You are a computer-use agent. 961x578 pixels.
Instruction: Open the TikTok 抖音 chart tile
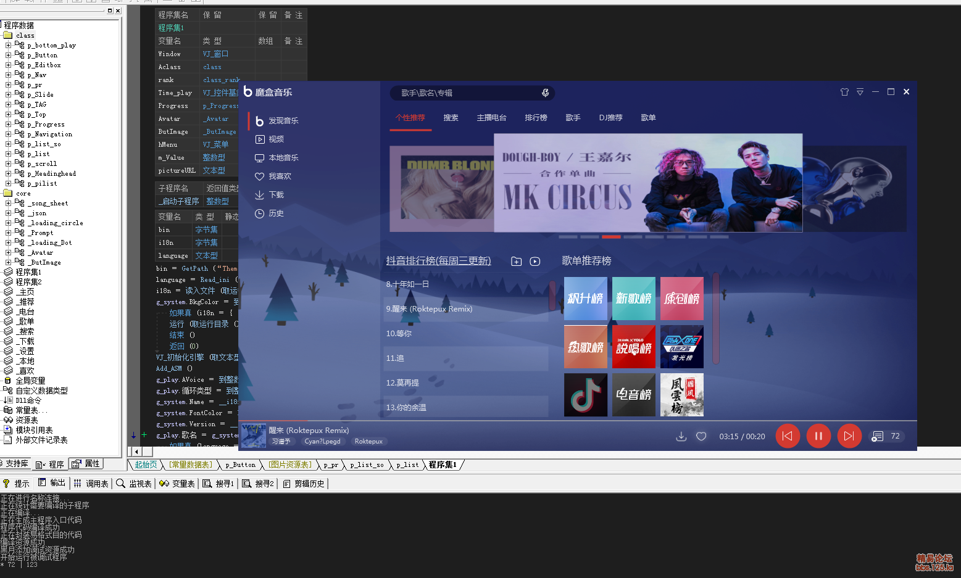click(586, 395)
